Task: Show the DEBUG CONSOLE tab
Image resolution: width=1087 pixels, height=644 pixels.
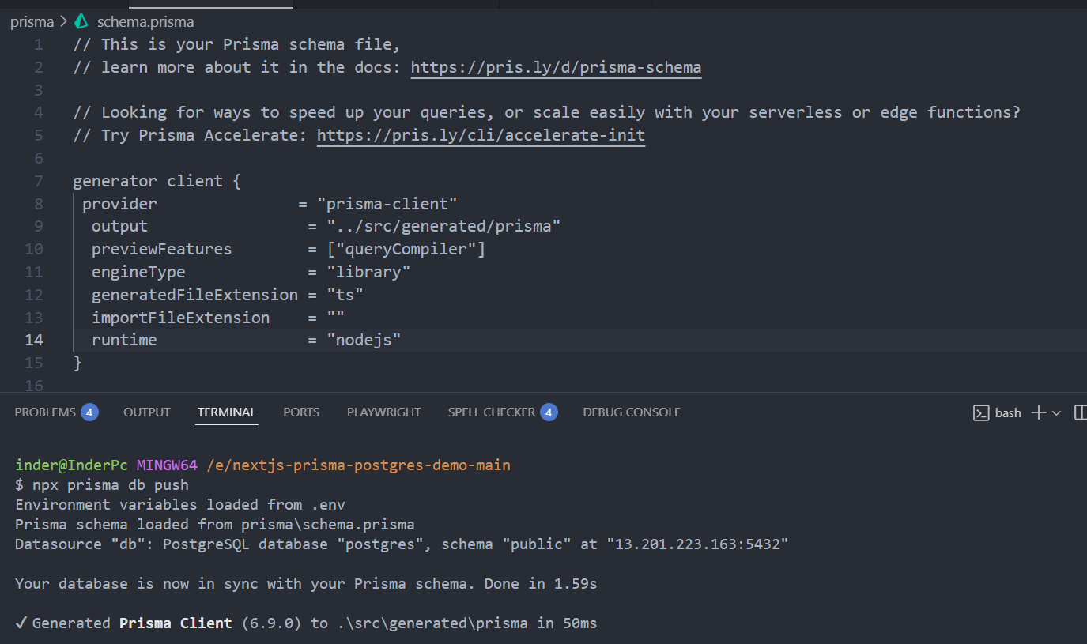Action: (632, 412)
